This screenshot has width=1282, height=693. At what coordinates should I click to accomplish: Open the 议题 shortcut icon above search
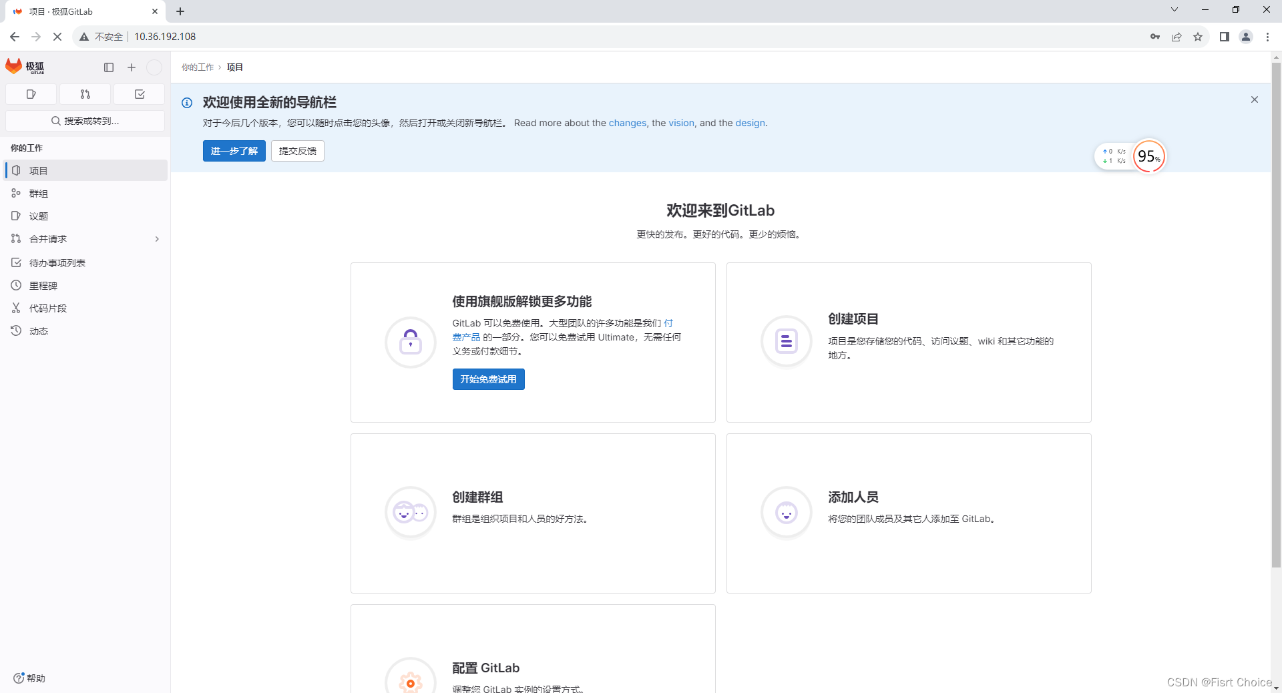tap(31, 94)
